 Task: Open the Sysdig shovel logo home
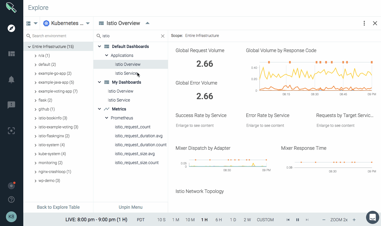pyautogui.click(x=11, y=8)
